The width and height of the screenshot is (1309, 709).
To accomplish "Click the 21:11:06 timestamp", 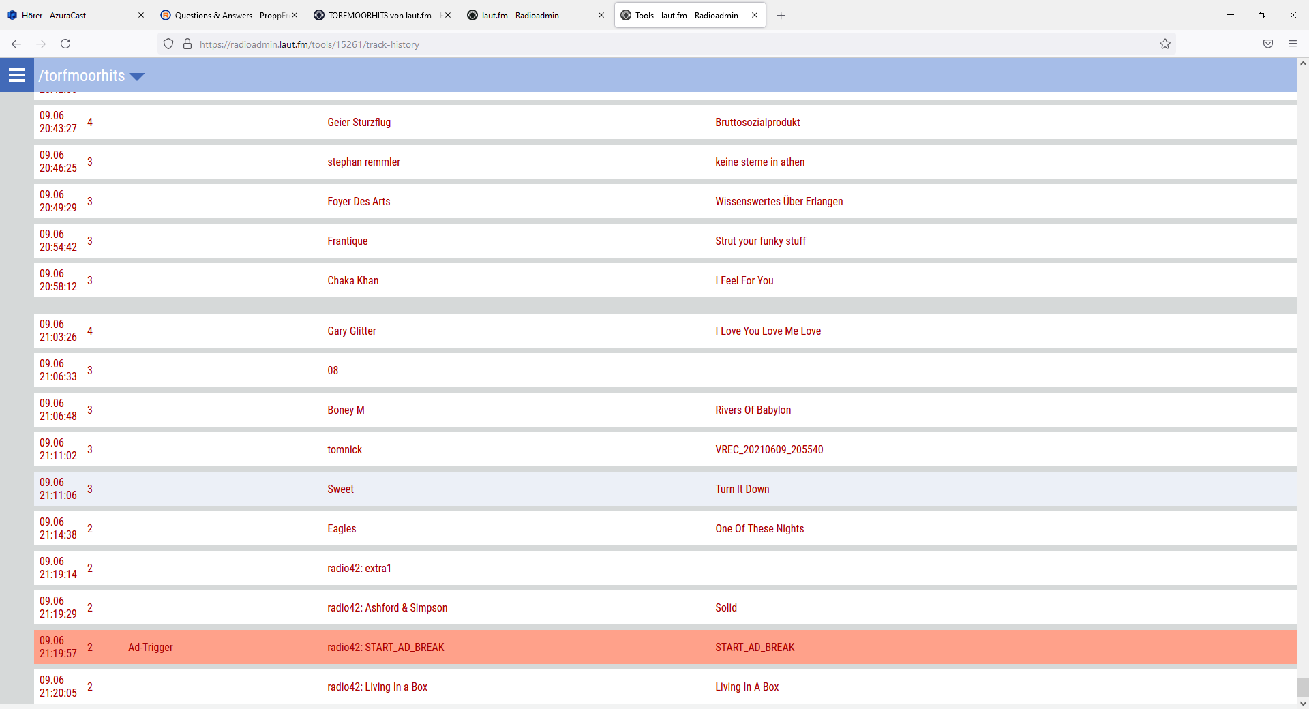I will pyautogui.click(x=58, y=496).
